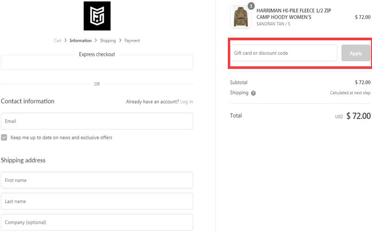Click the Log in link

(186, 102)
